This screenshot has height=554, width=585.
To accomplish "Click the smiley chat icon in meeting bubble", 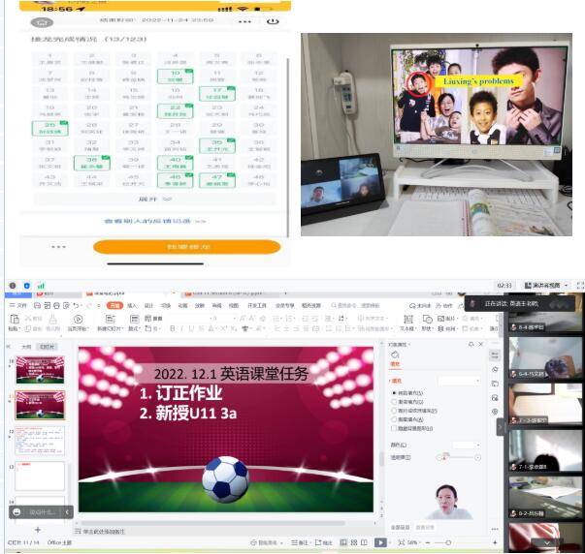I will pyautogui.click(x=16, y=512).
